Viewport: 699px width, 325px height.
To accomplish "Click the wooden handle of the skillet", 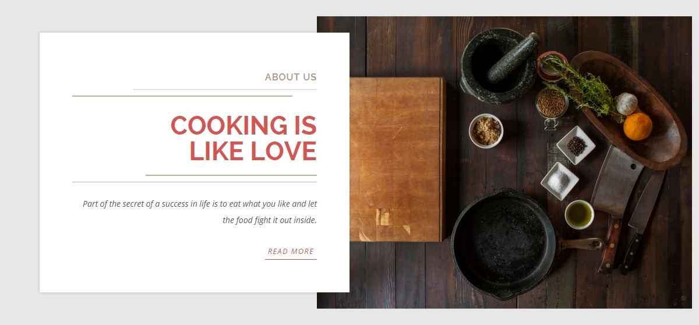I will pos(580,243).
